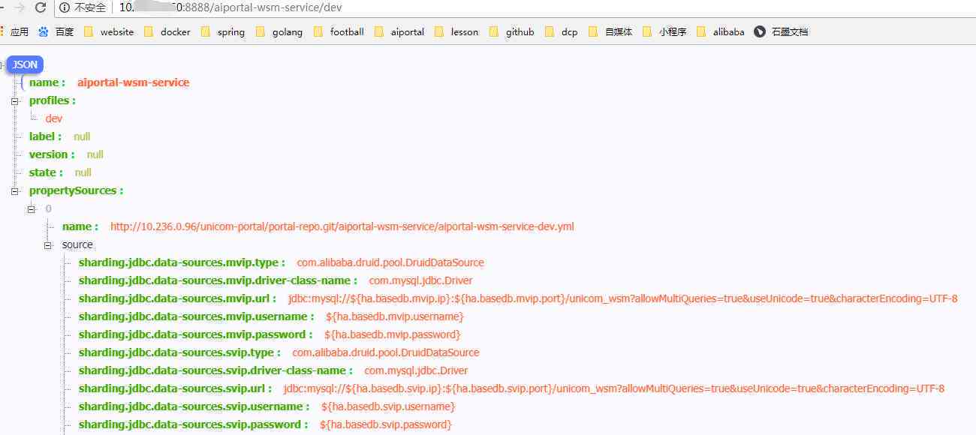This screenshot has height=435, width=976.
Task: Open the dcp bookmark folder
Action: click(x=562, y=31)
